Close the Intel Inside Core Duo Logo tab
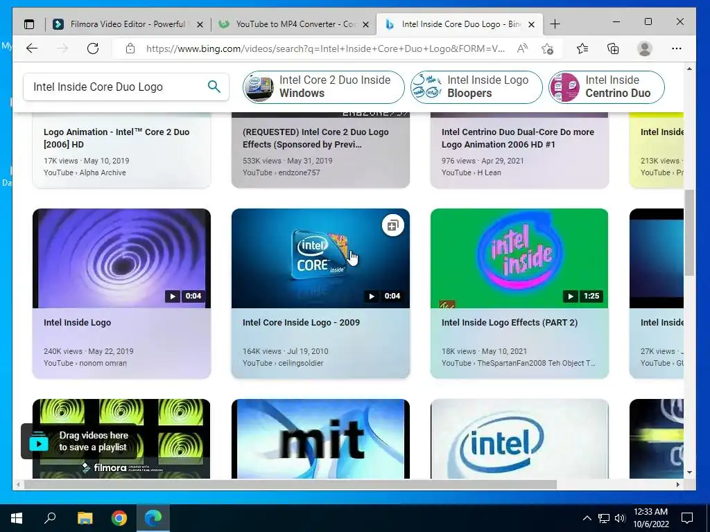 [x=532, y=24]
